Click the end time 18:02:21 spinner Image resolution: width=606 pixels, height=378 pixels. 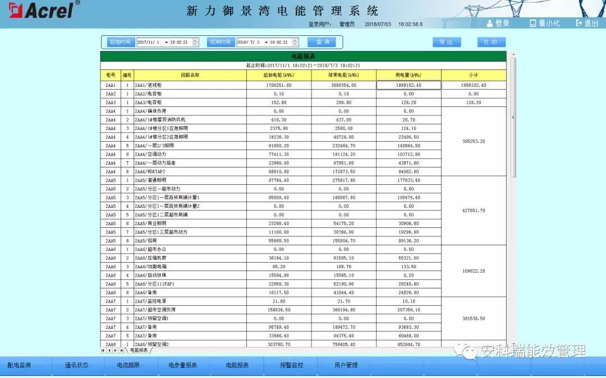[x=295, y=43]
